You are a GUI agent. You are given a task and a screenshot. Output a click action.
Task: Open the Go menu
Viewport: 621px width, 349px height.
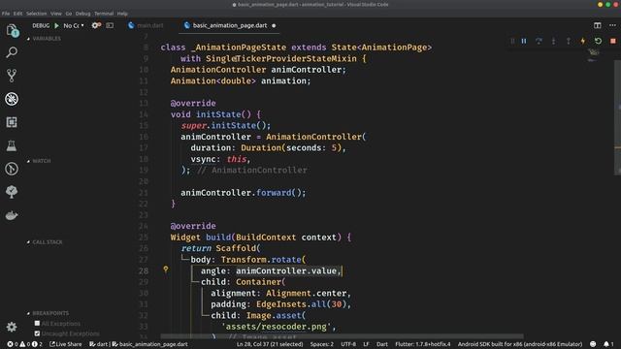coord(69,14)
